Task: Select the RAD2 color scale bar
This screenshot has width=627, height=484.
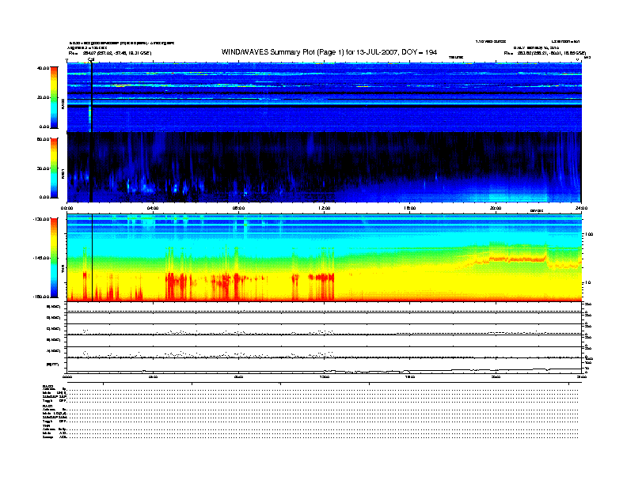Action: [54, 97]
